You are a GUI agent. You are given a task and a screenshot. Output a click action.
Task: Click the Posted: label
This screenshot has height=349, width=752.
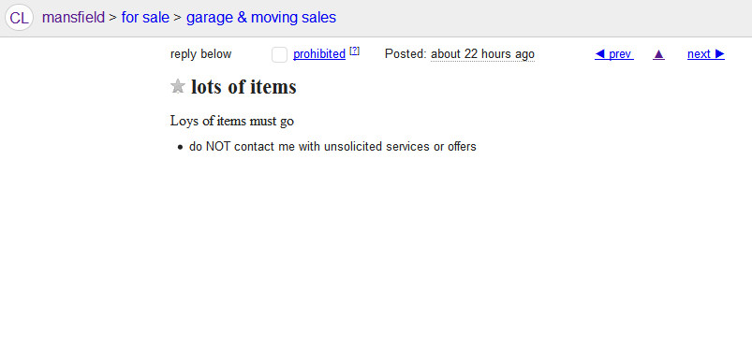coord(405,54)
